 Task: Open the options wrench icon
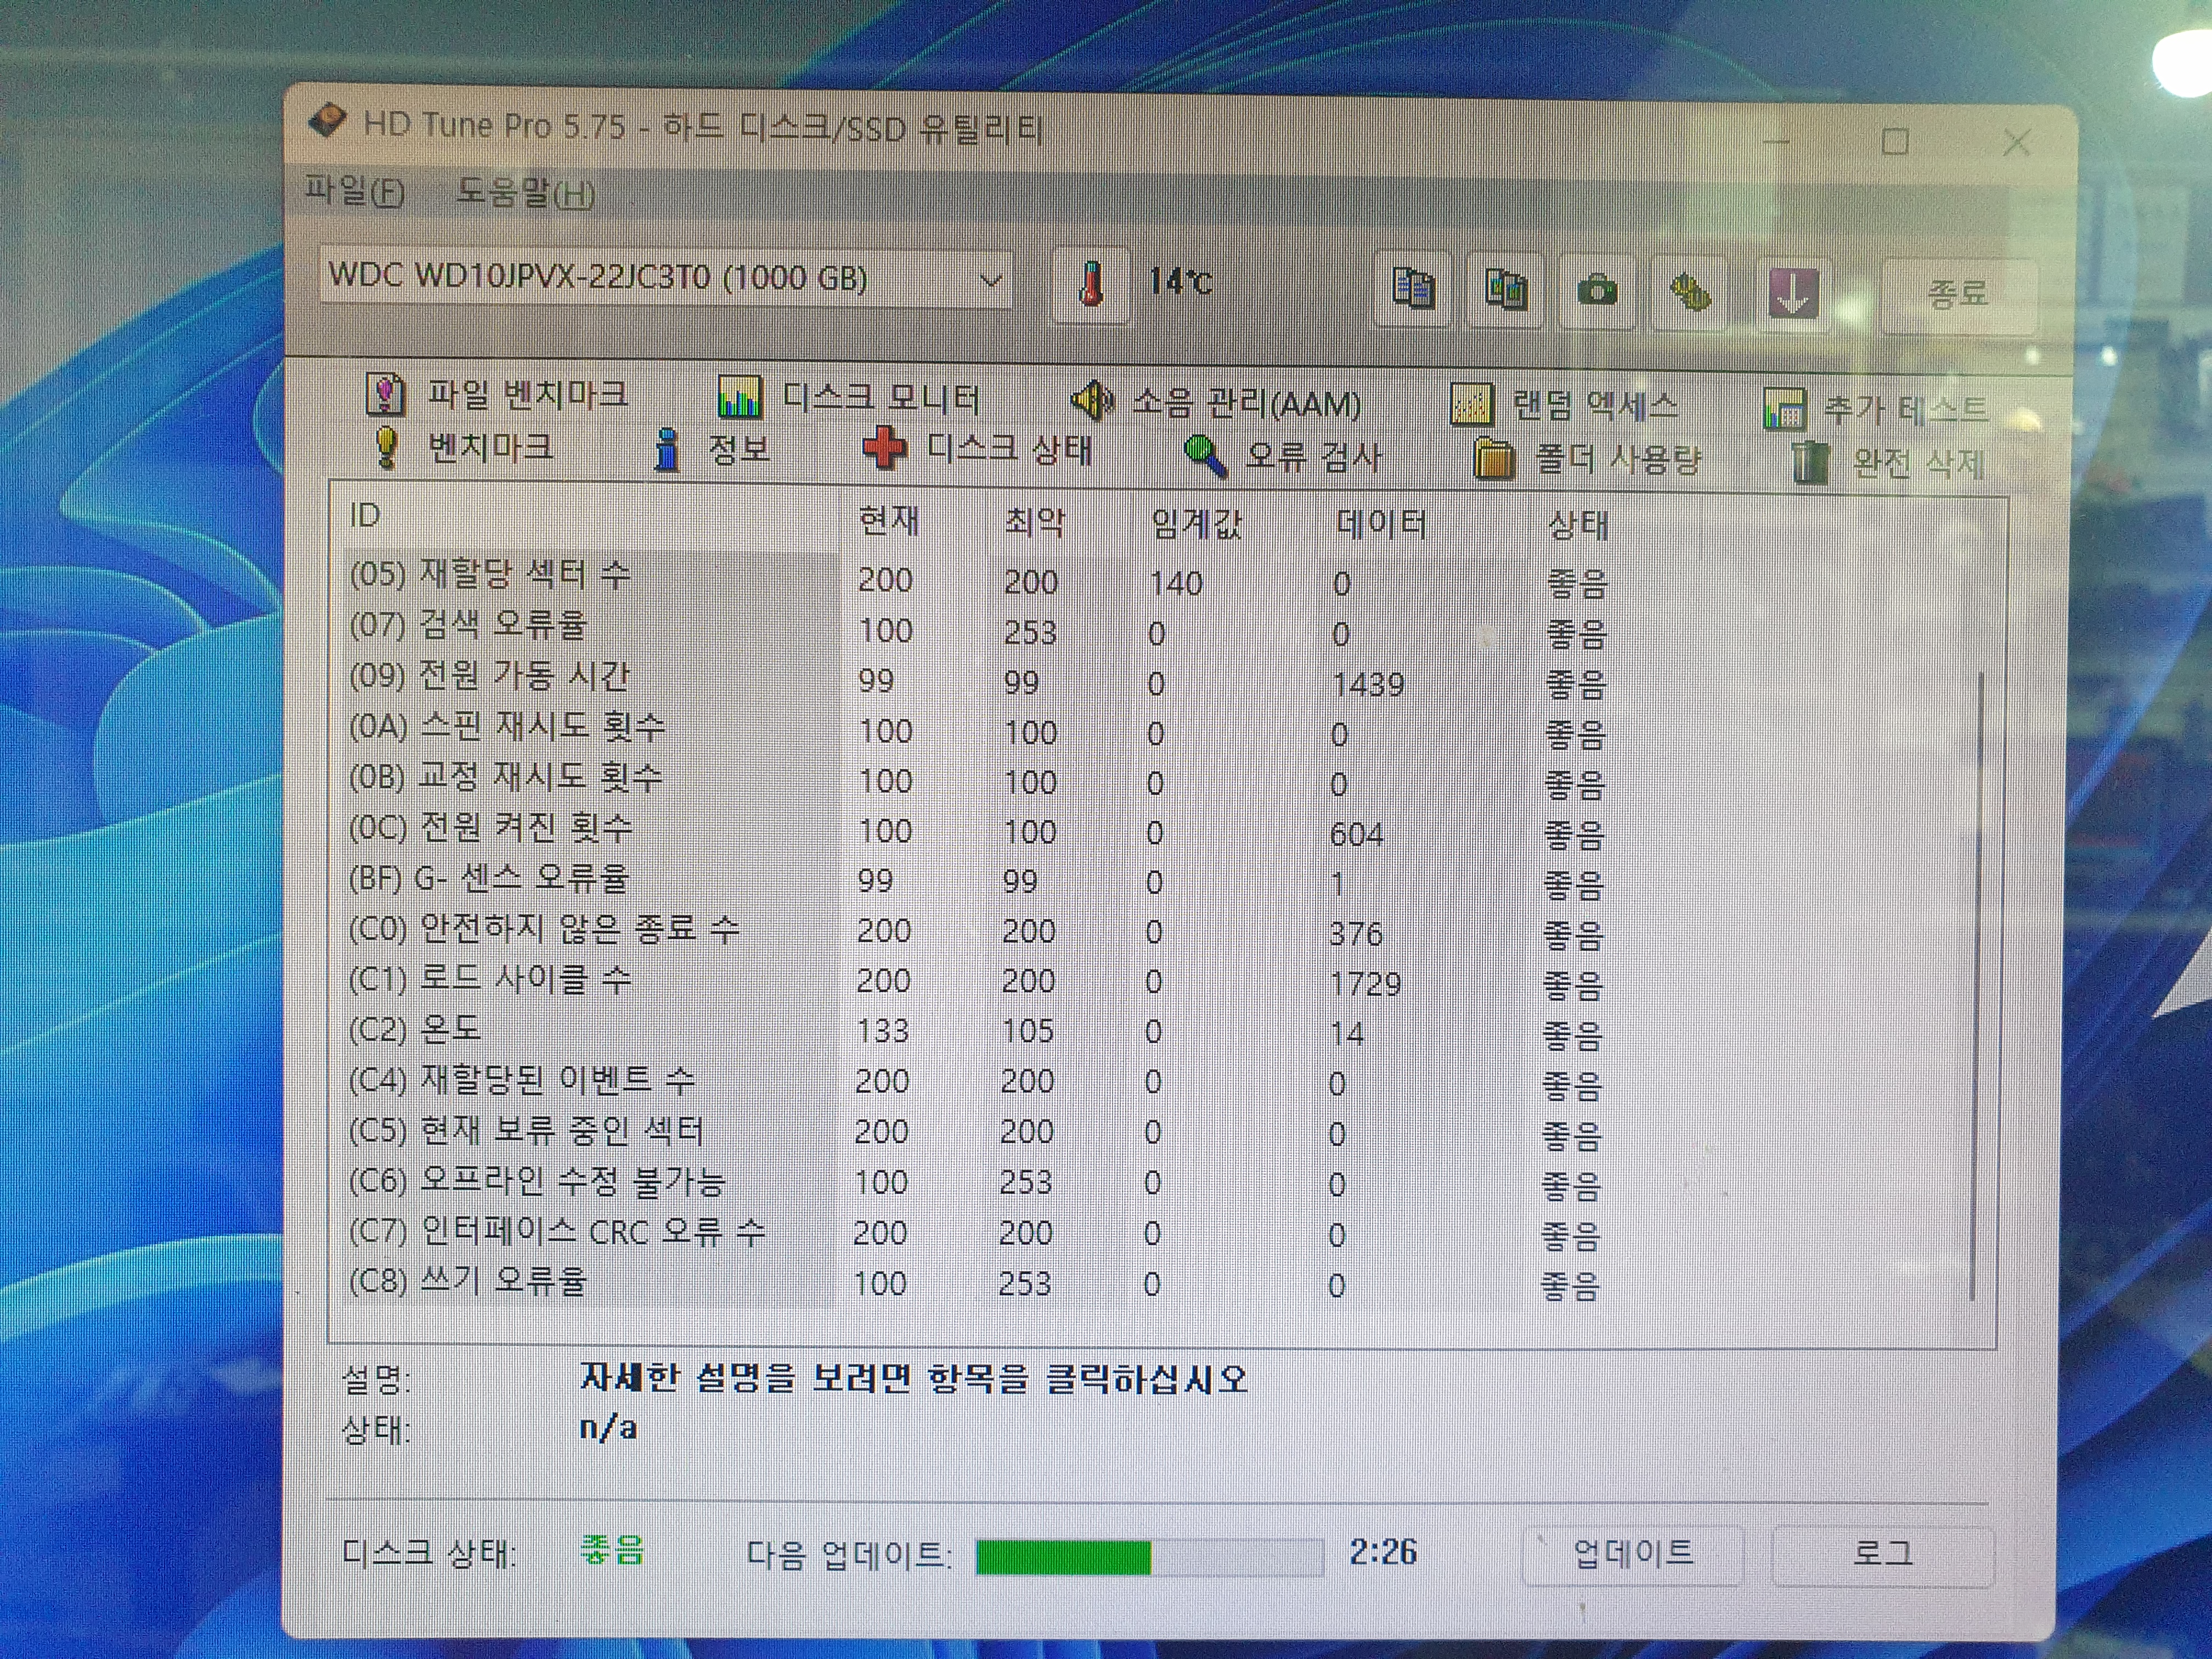click(1690, 293)
